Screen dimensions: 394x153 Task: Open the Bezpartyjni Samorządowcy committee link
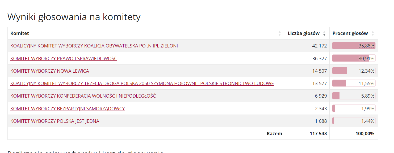68,109
